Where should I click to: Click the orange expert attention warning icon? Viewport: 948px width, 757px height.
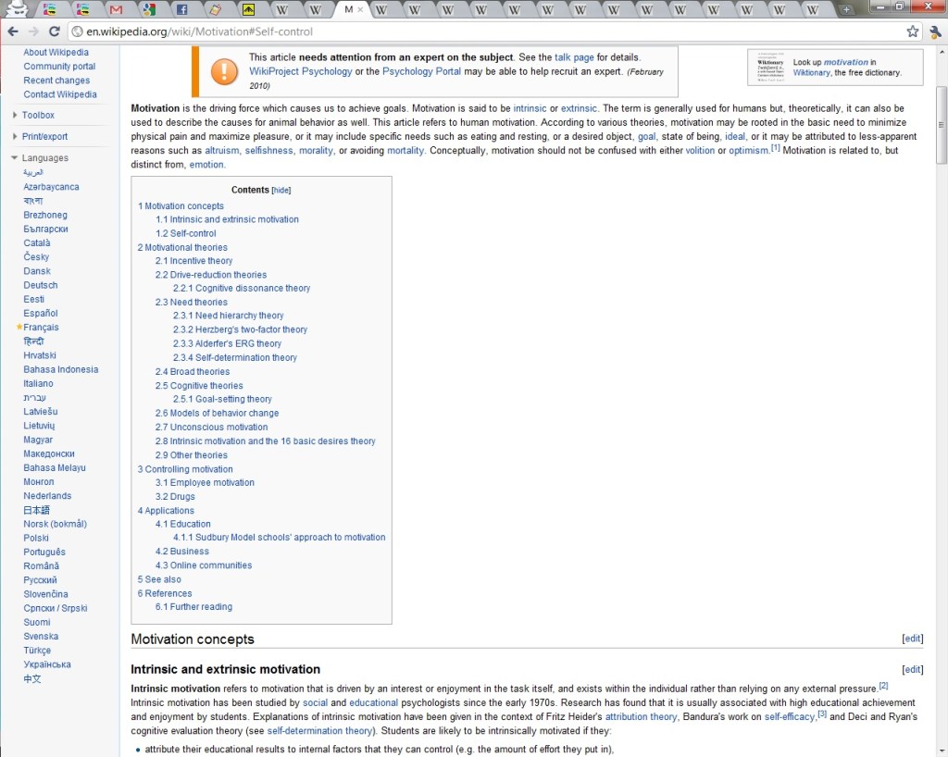tap(224, 71)
